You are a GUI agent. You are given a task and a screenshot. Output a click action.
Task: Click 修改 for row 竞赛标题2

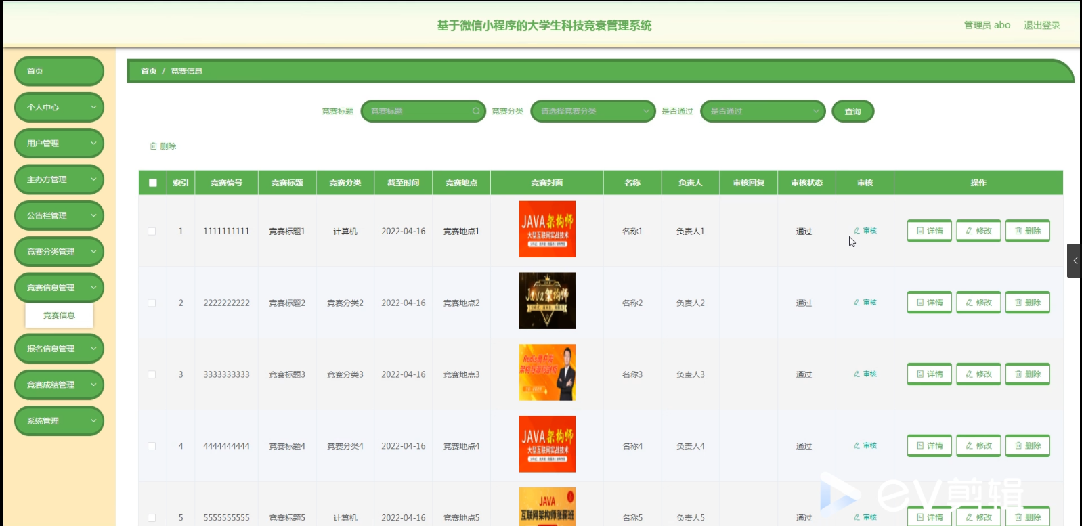coord(978,303)
